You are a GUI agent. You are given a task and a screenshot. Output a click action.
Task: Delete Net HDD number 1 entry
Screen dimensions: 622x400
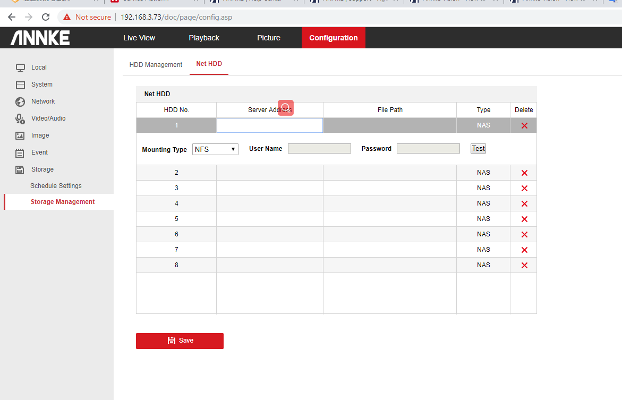tap(524, 125)
